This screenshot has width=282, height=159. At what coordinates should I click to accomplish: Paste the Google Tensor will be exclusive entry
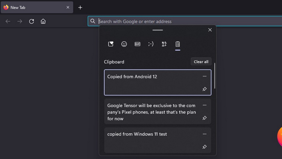[158, 111]
